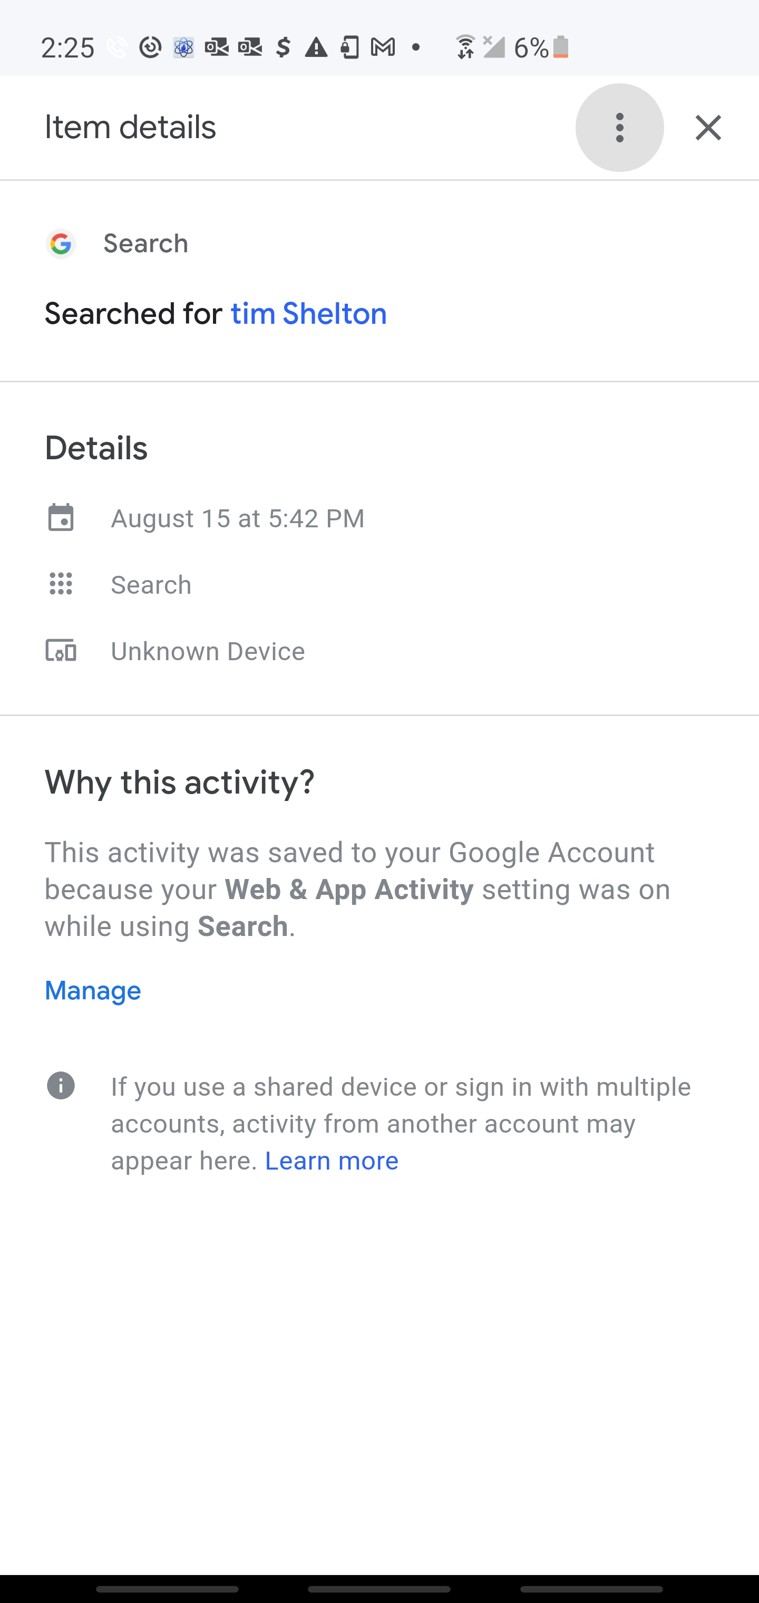Tap the Item details header title
Image resolution: width=759 pixels, height=1603 pixels.
[x=130, y=128]
